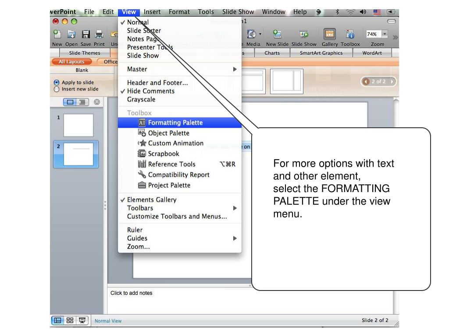This screenshot has height=336, width=449.
Task: Switch to slide sorter view status icon
Action: coord(70,320)
